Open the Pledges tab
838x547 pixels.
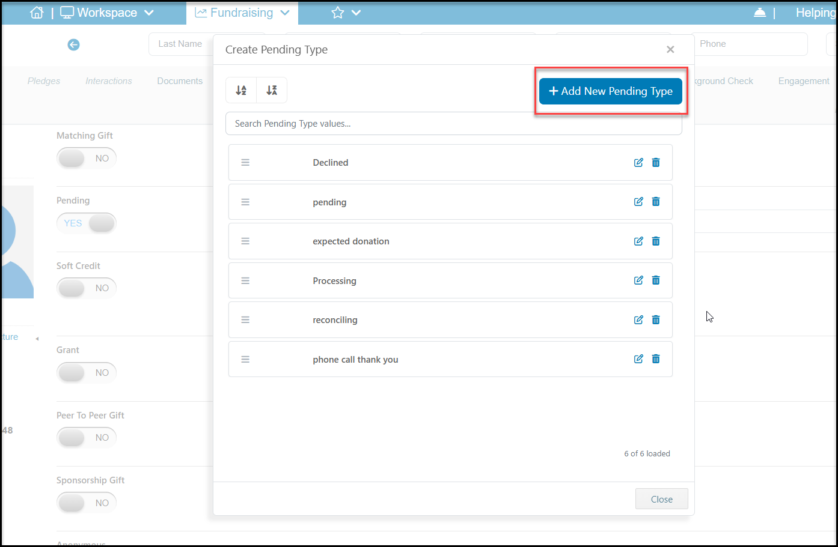click(44, 81)
